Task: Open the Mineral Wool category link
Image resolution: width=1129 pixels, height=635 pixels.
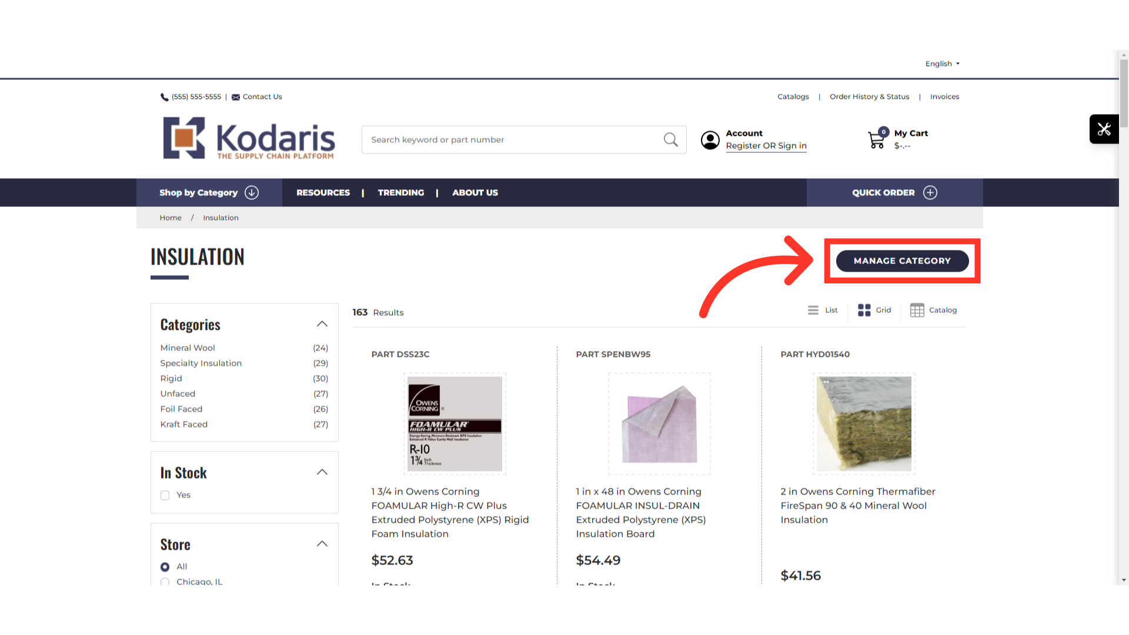Action: [x=188, y=347]
